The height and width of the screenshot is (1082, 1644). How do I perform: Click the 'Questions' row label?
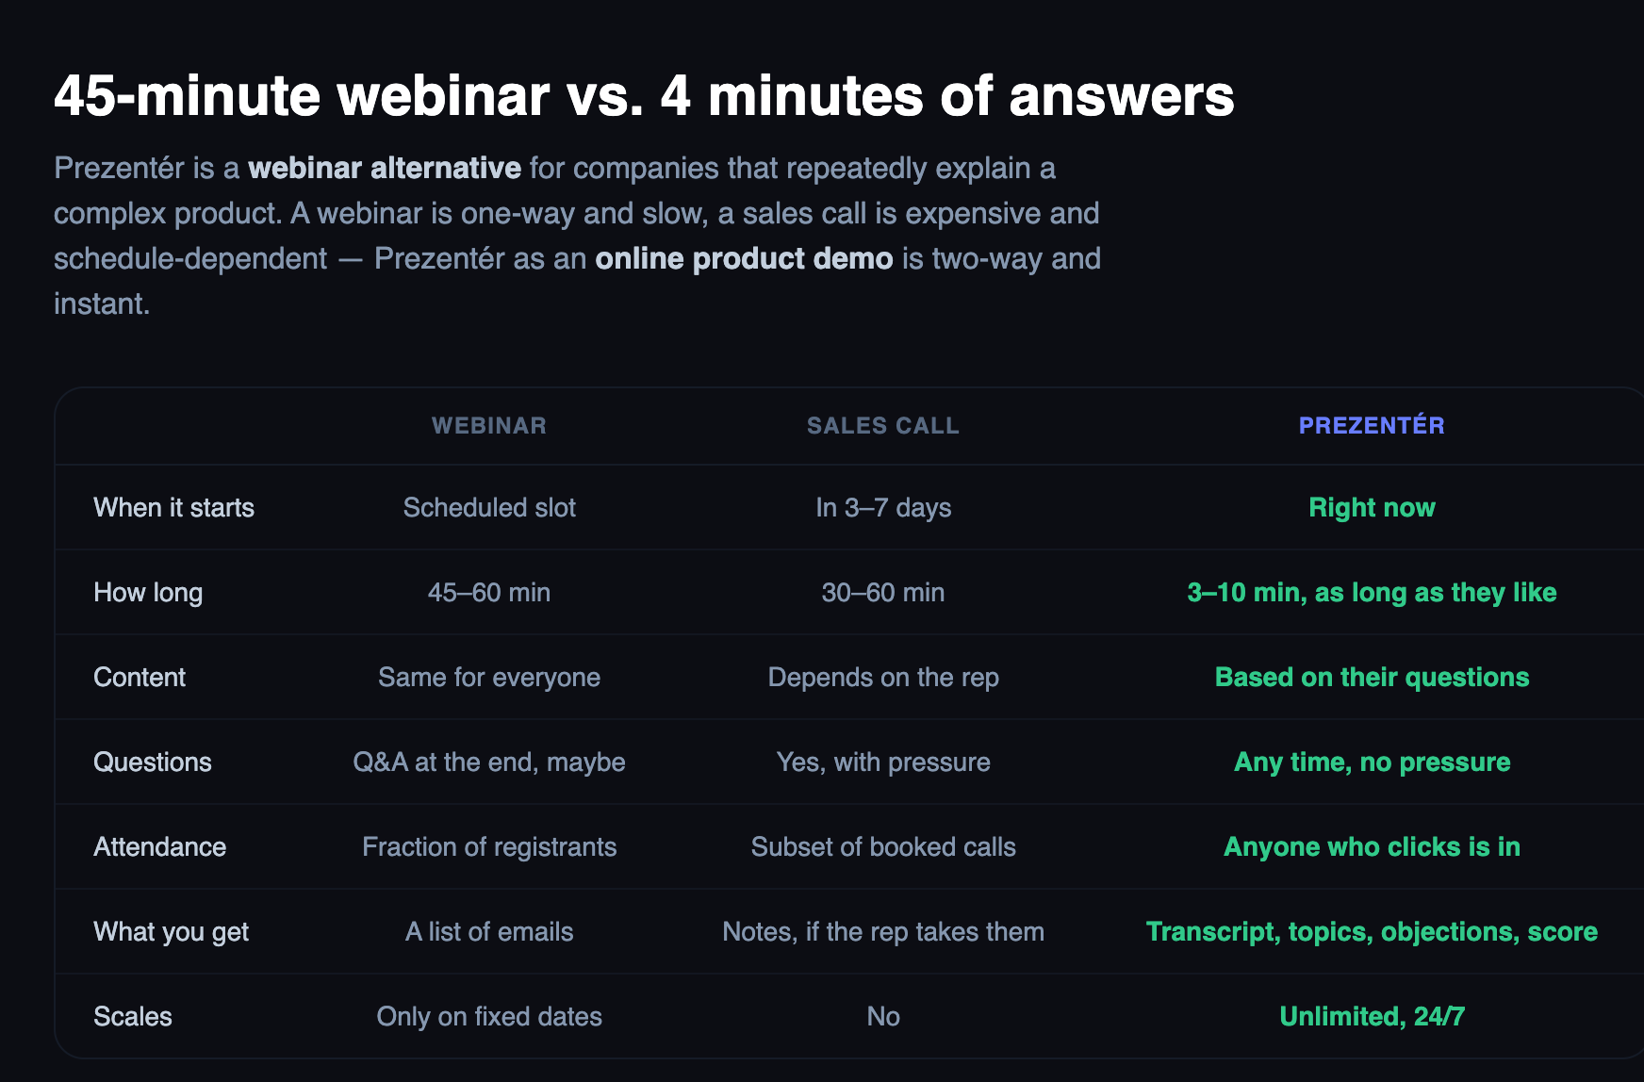tap(153, 762)
